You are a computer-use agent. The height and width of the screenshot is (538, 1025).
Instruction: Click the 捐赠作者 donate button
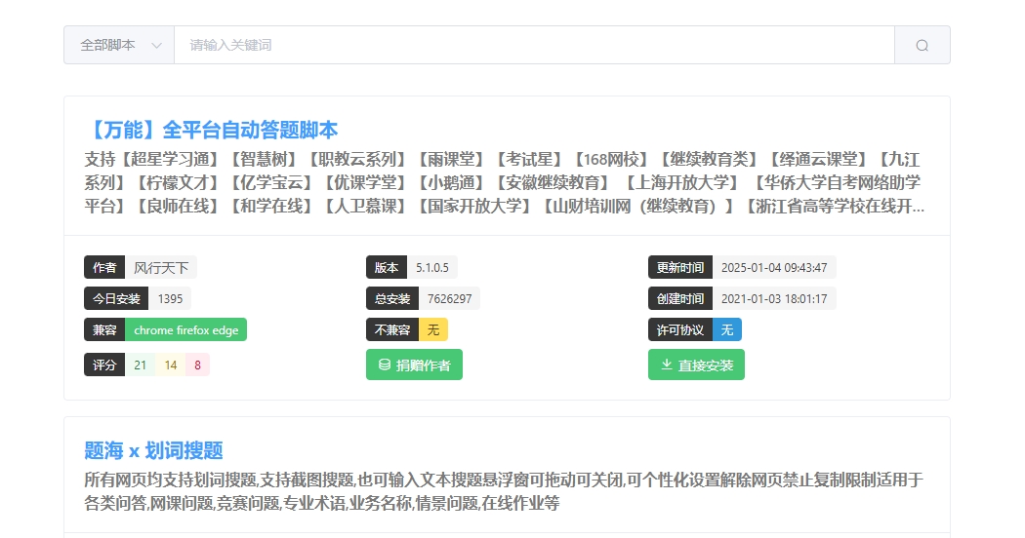pos(414,365)
